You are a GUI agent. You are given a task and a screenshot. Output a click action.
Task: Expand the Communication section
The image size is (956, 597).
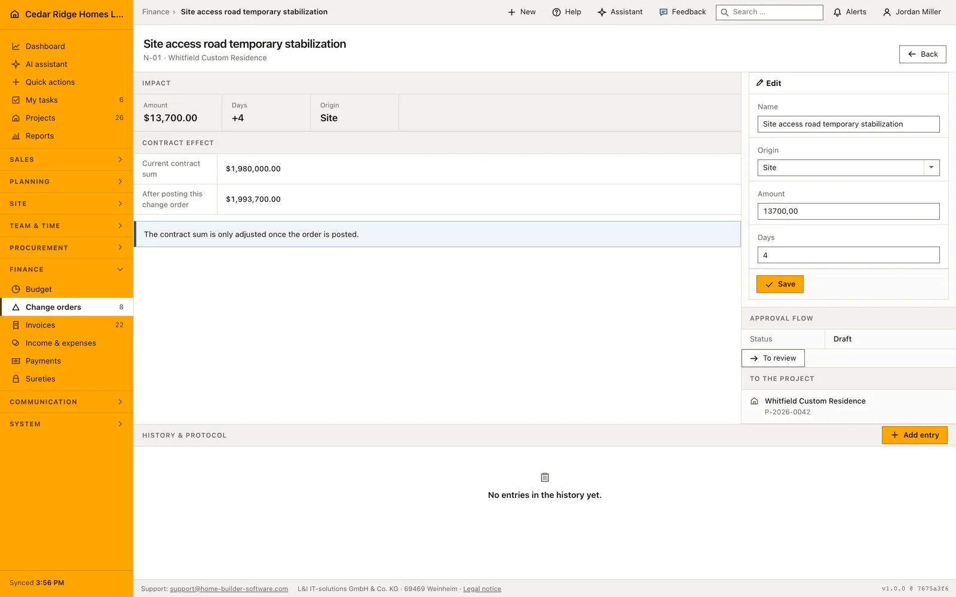click(66, 402)
